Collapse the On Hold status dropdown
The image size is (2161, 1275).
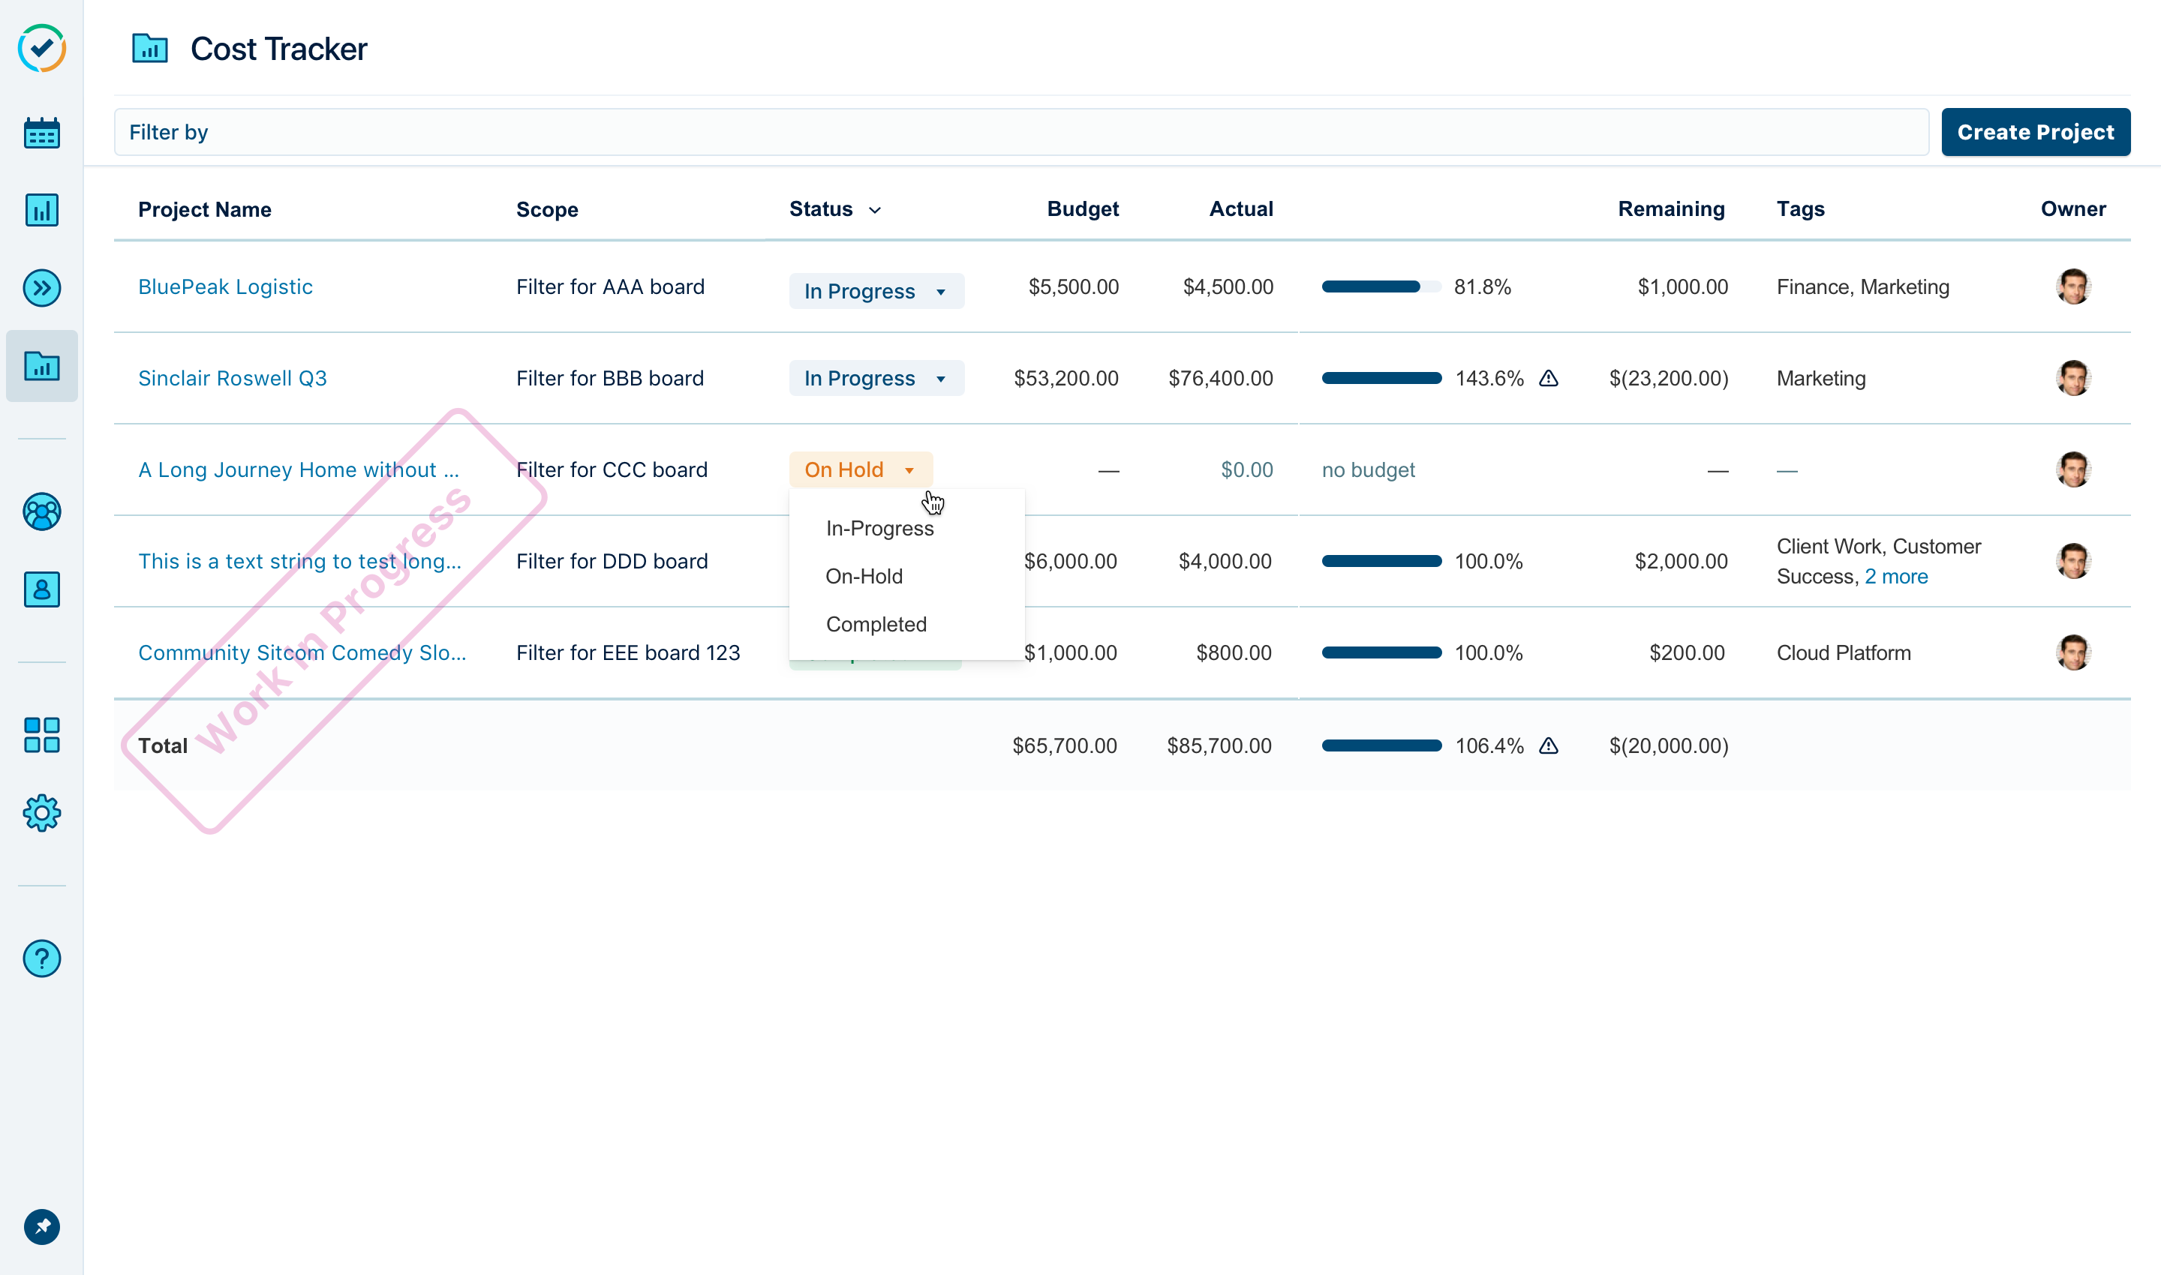[860, 470]
